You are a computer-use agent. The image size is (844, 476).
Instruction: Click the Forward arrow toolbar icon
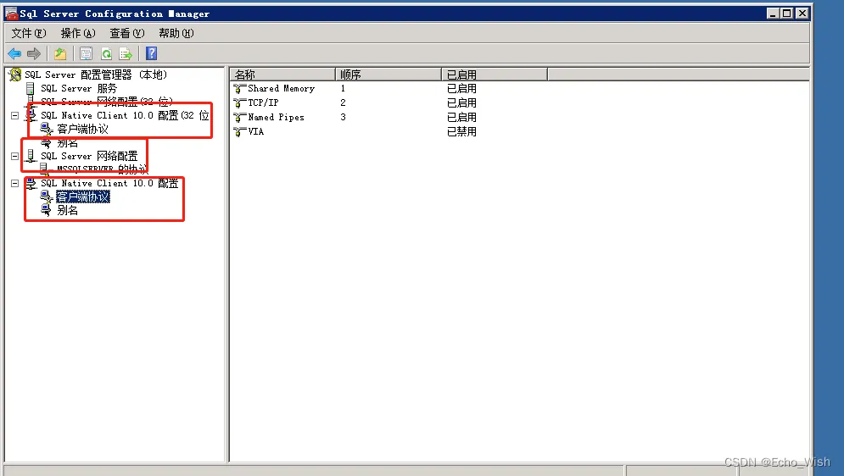click(x=34, y=53)
